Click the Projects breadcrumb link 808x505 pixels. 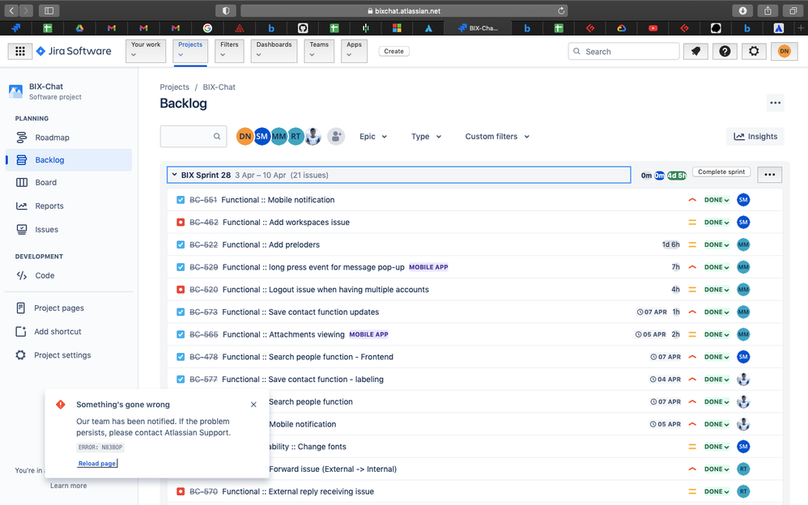(174, 87)
